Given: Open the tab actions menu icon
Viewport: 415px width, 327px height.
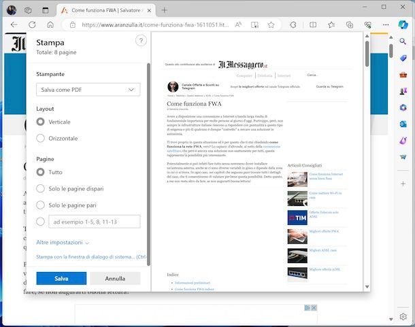Looking at the screenshot, I should [46, 10].
